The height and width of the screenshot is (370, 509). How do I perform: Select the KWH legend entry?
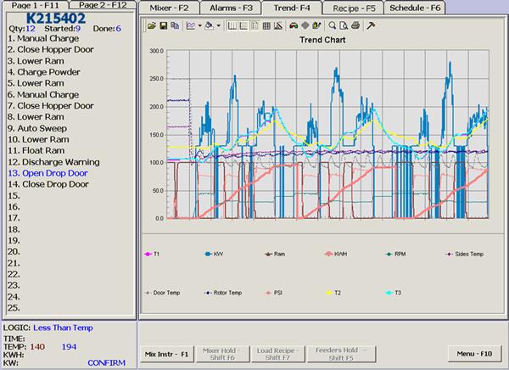336,254
